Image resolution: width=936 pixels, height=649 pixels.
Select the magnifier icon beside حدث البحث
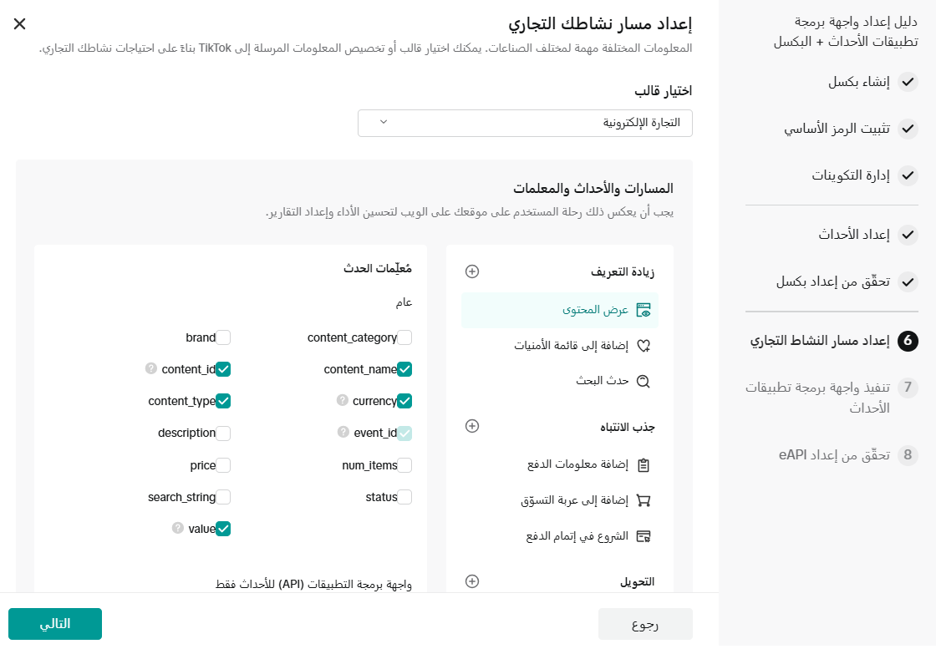(x=643, y=381)
